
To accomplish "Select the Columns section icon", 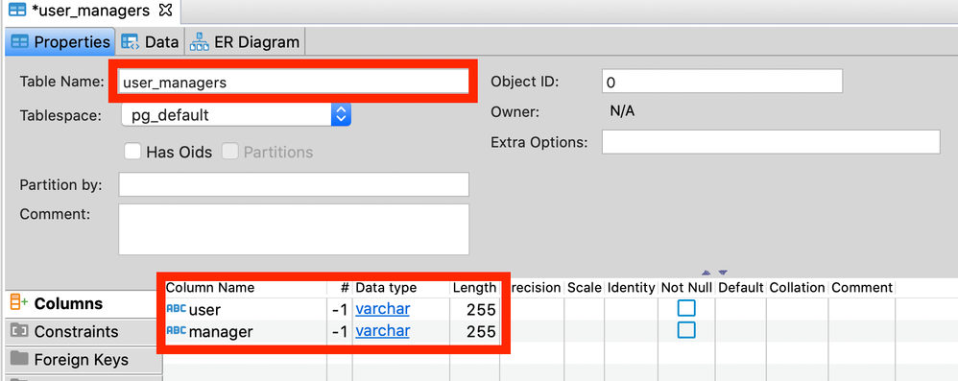I will [19, 303].
